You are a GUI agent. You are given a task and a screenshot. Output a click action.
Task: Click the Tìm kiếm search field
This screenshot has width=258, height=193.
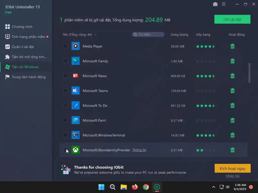(148, 34)
